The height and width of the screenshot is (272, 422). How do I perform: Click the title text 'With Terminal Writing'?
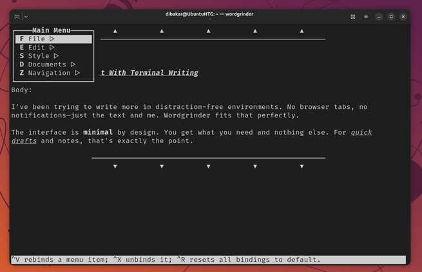[153, 73]
